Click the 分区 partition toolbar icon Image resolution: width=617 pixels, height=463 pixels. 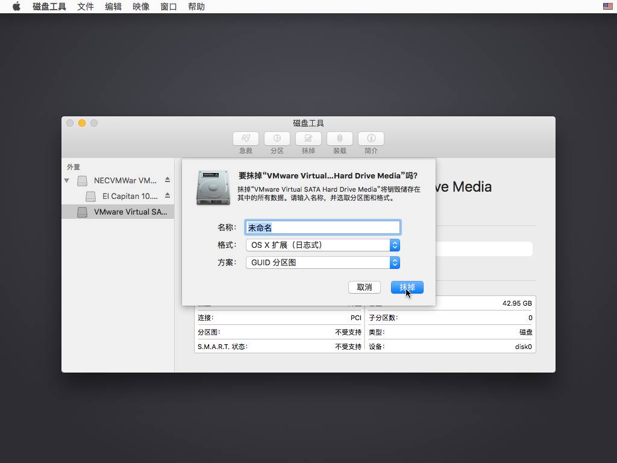277,139
